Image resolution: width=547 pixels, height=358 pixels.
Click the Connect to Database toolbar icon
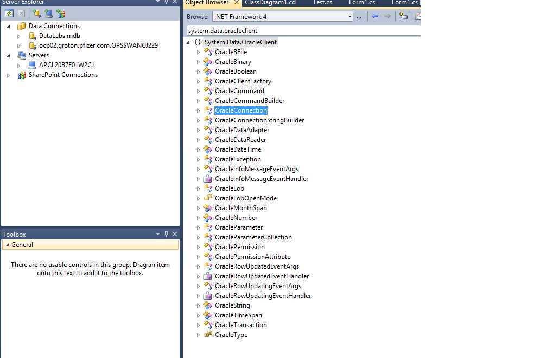(36, 14)
